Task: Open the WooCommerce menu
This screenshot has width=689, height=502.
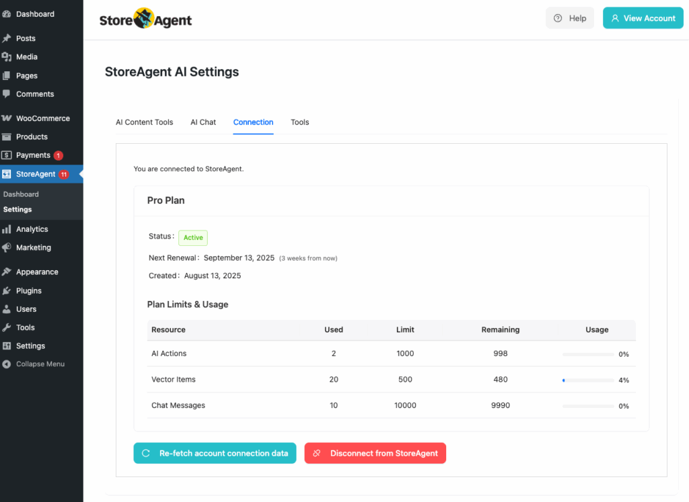Action: (x=42, y=118)
